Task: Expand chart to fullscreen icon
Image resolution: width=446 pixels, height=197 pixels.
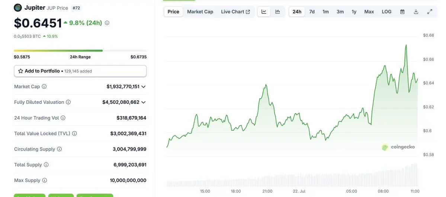Action: coord(430,12)
